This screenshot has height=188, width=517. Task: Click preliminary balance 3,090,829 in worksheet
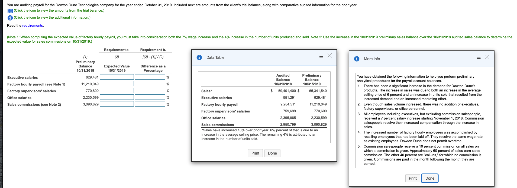pos(91,104)
